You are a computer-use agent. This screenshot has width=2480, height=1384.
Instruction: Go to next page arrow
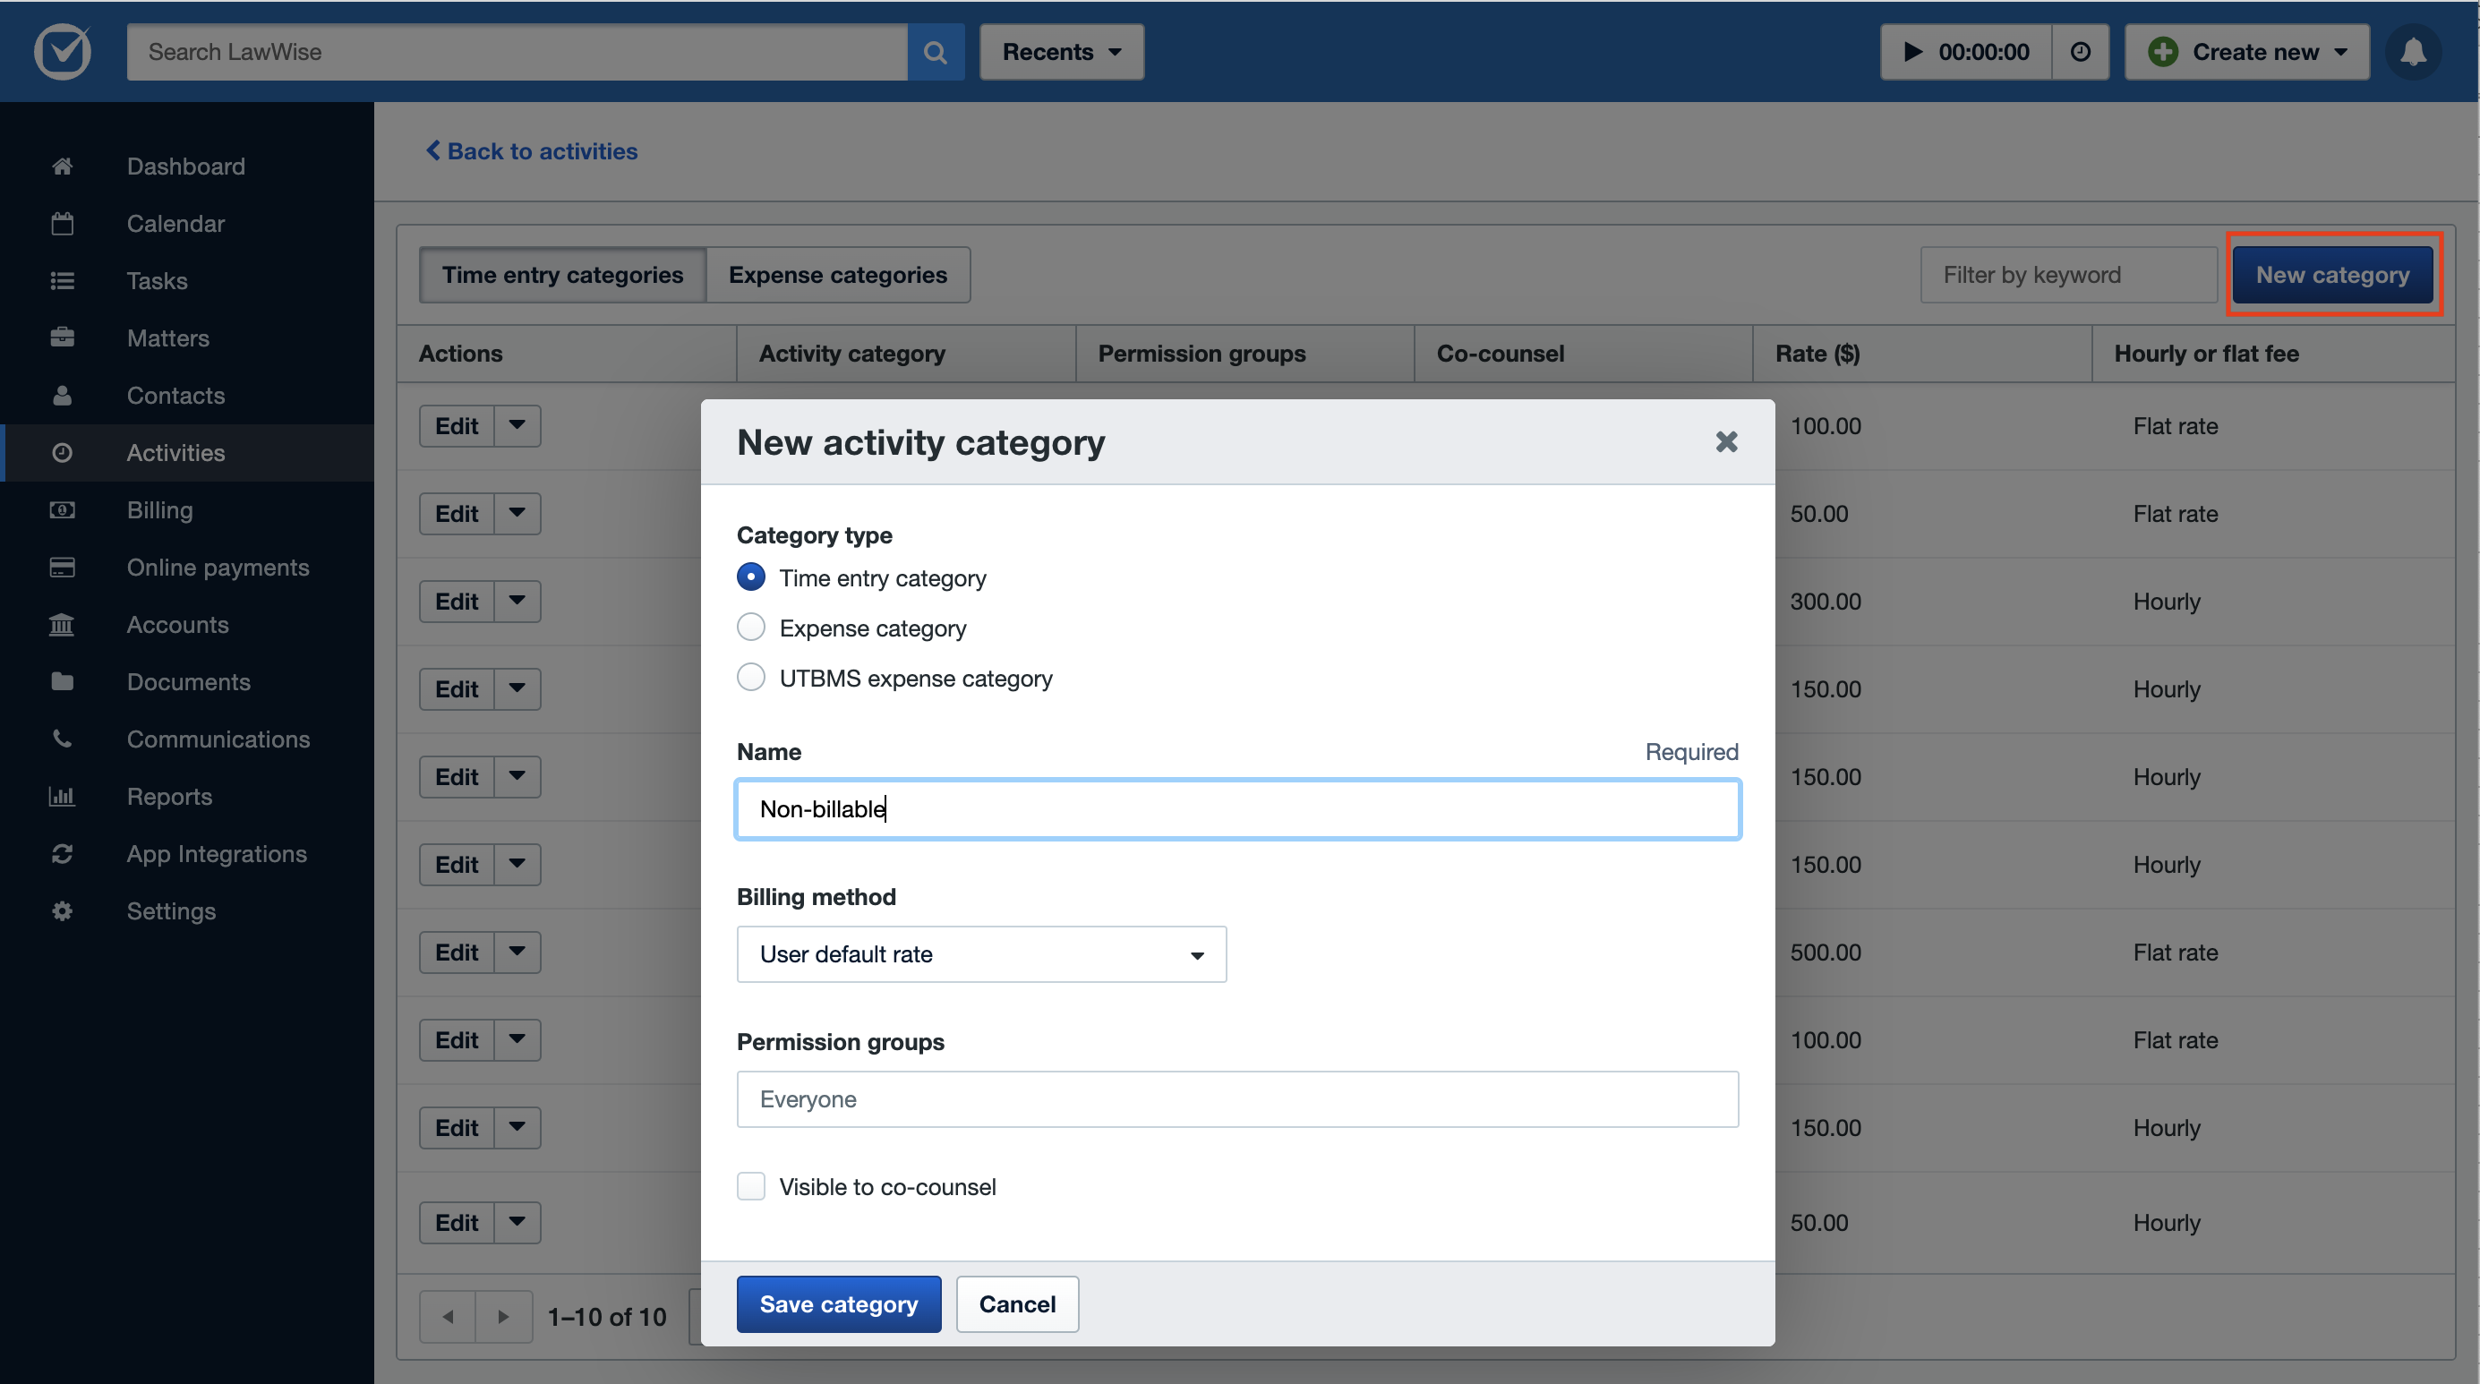tap(502, 1316)
